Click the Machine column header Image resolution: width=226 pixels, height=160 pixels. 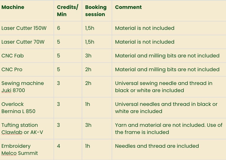(x=13, y=7)
